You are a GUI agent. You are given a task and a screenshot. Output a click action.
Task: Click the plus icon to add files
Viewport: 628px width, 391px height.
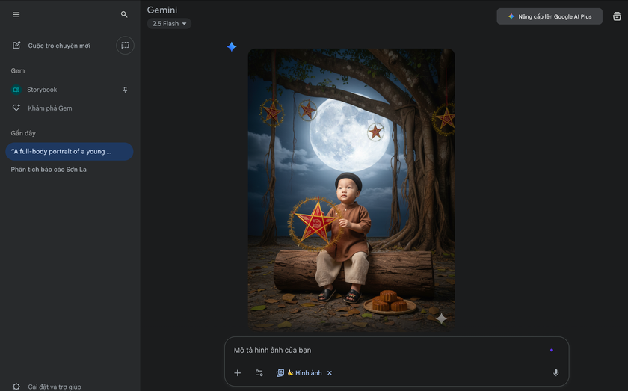[x=238, y=372]
